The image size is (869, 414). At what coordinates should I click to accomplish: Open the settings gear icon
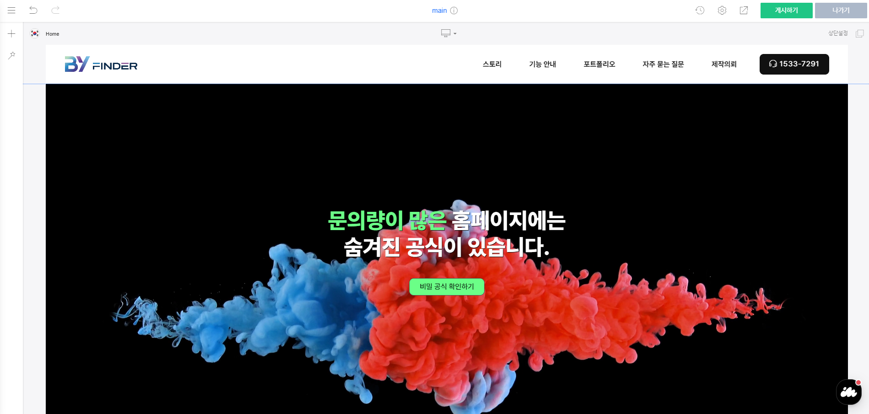click(x=722, y=10)
